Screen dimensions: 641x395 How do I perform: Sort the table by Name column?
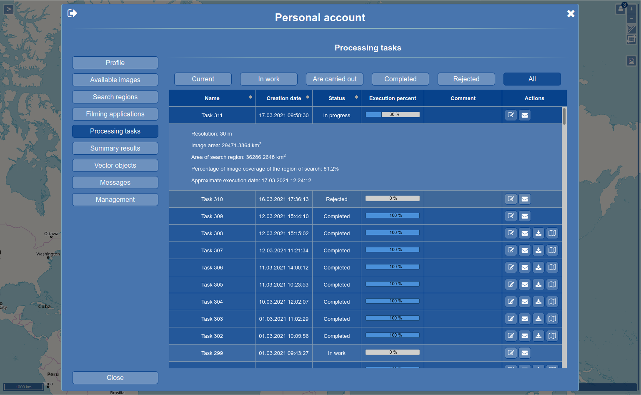coord(250,97)
